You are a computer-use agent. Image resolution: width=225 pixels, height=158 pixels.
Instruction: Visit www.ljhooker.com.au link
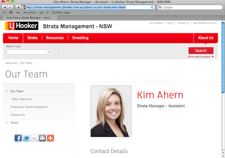[x=204, y=23]
